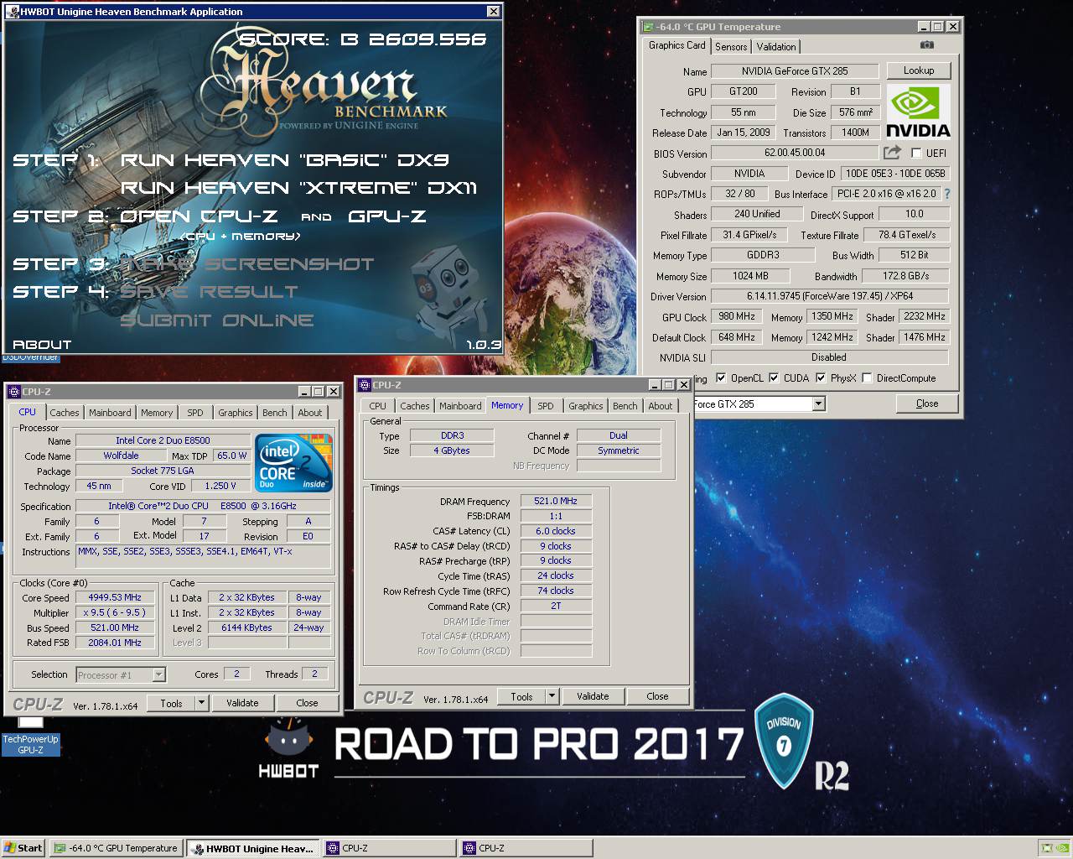Viewport: 1073px width, 859px height.
Task: Click the BIOS share/export icon in GPU-Z
Action: (x=892, y=153)
